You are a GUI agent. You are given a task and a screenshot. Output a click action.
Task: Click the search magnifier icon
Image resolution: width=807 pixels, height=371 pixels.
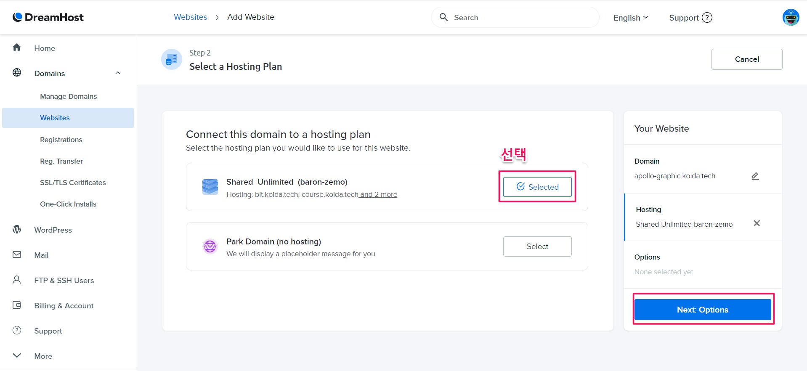(x=443, y=17)
